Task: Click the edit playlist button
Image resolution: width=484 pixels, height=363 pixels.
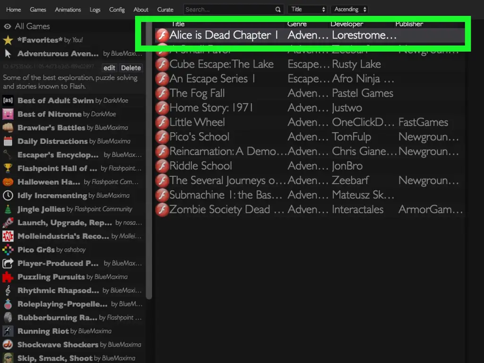Action: tap(109, 68)
